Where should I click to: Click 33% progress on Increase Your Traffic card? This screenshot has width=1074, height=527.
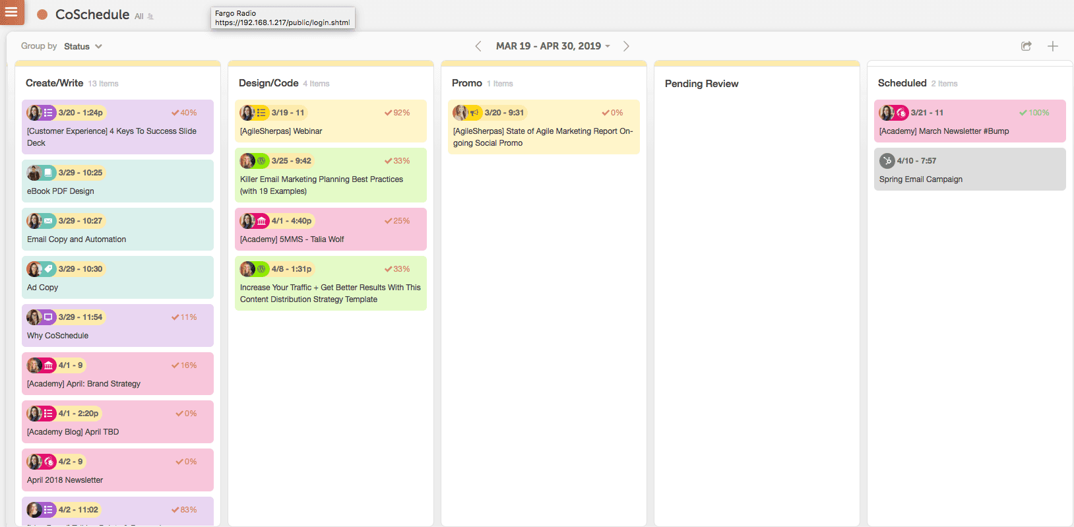pos(397,269)
